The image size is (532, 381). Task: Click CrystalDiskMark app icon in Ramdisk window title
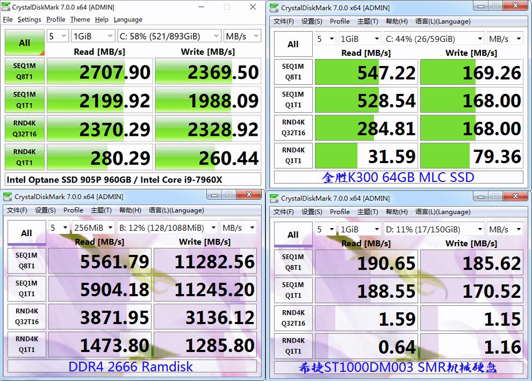8,196
